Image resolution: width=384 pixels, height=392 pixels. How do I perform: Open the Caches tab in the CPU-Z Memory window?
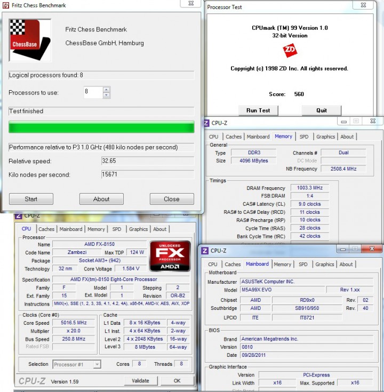click(x=234, y=137)
